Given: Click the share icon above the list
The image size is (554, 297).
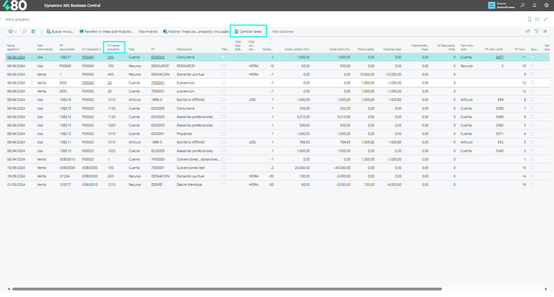Looking at the screenshot, I should tap(528, 31).
